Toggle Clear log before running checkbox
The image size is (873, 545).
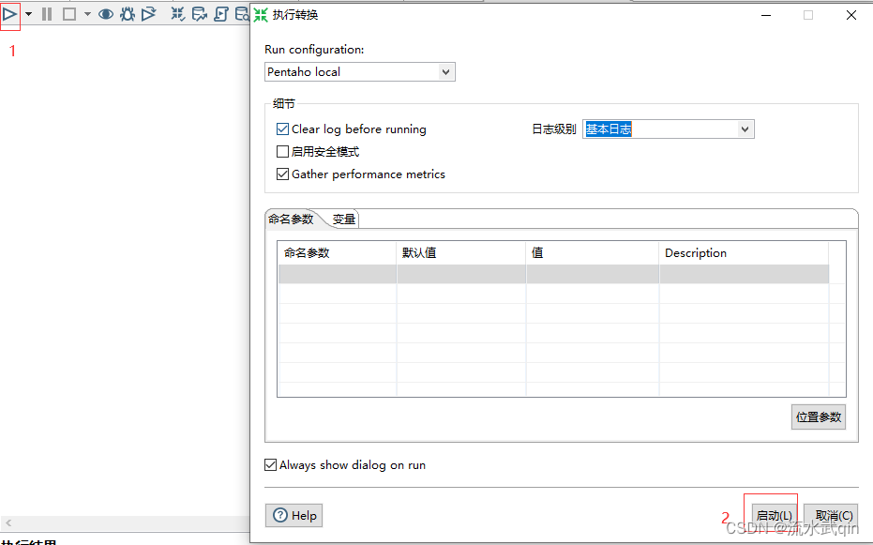283,129
